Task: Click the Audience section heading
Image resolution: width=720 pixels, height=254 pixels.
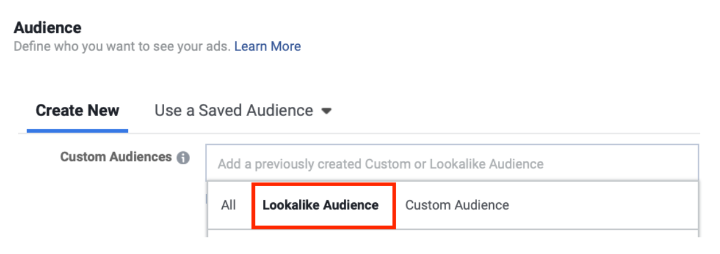Action: (x=48, y=27)
